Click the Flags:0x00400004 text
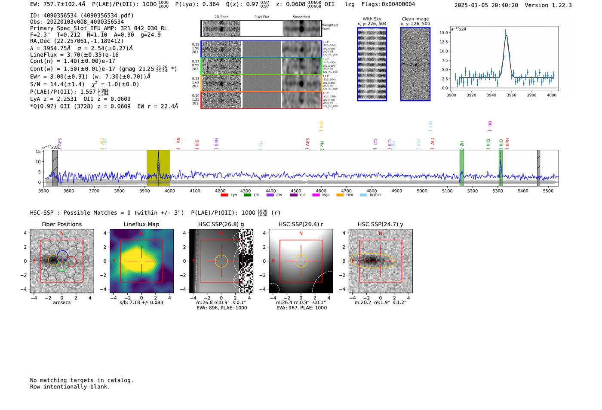602x410 pixels. tap(388, 4)
